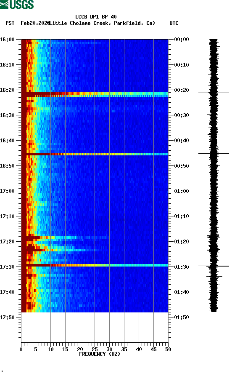Viewport: 232px width, 376px height.
Task: Click the 00:20 UTC time label
Action: click(182, 90)
